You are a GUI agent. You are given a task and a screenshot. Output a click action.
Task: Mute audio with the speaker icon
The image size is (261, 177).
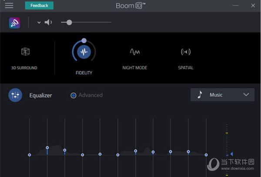point(48,22)
